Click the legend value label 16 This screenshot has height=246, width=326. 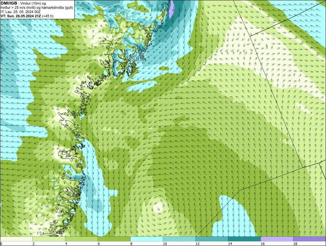(262, 244)
